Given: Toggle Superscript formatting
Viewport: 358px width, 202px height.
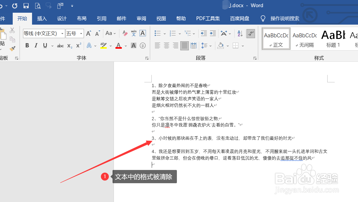Looking at the screenshot, I should tap(79, 46).
